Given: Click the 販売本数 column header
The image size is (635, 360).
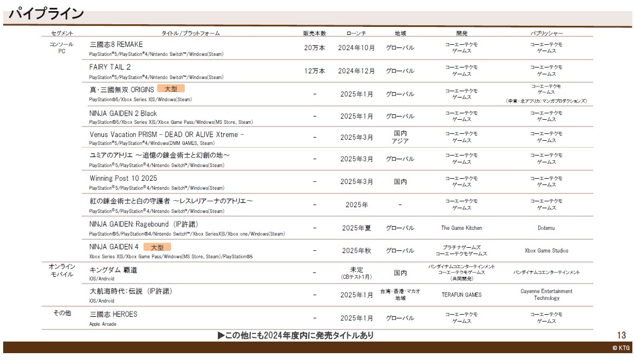Looking at the screenshot, I should [x=315, y=33].
